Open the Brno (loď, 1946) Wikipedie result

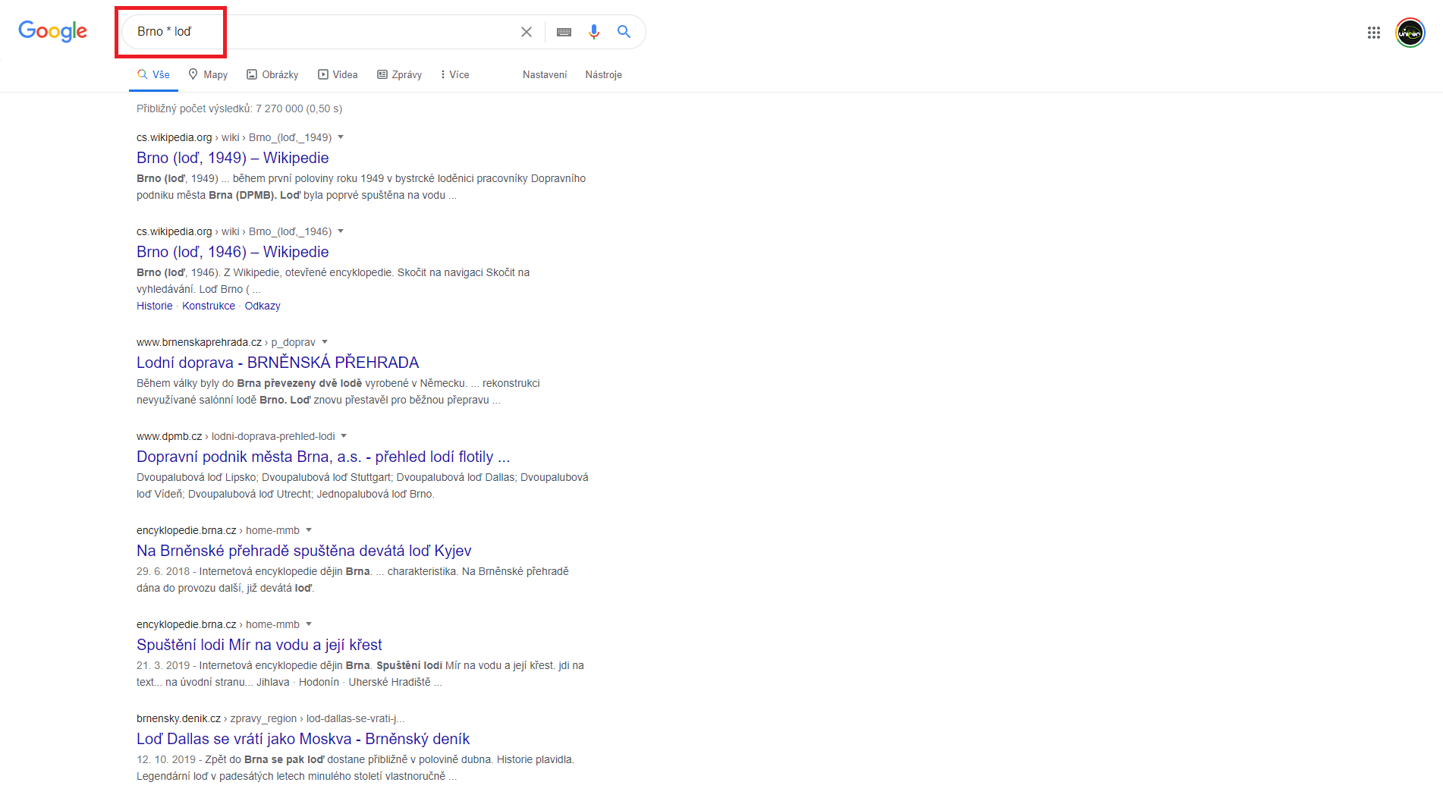232,252
